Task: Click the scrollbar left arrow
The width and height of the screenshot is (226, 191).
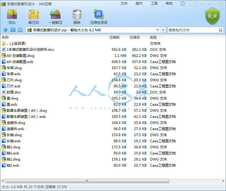Action: coord(2,181)
